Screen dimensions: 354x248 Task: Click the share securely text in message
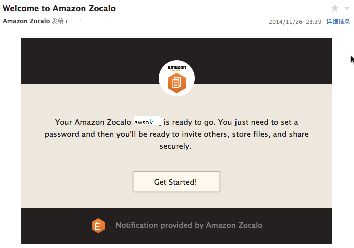point(175,140)
